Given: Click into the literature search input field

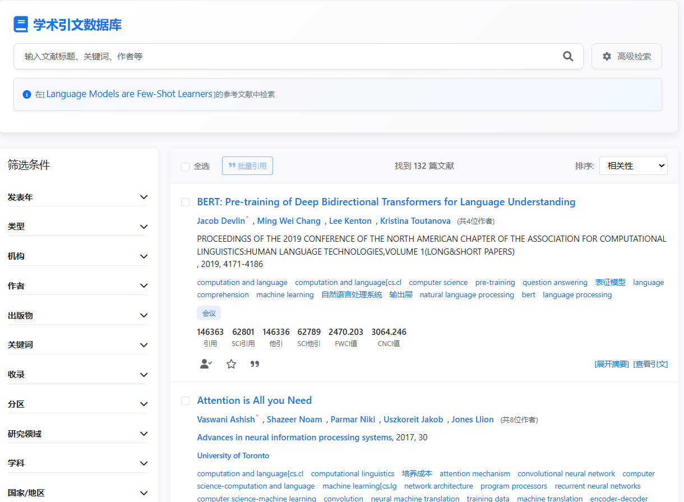Looking at the screenshot, I should coord(286,56).
